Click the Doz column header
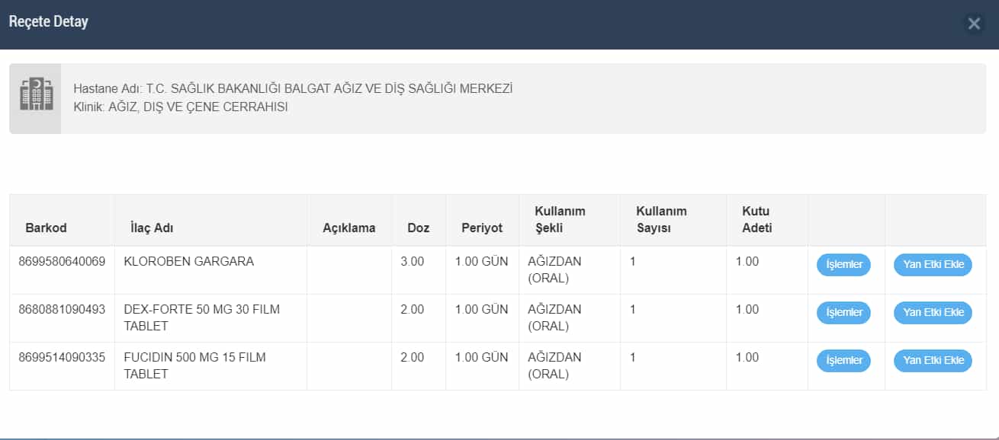The height and width of the screenshot is (440, 999). click(x=419, y=228)
